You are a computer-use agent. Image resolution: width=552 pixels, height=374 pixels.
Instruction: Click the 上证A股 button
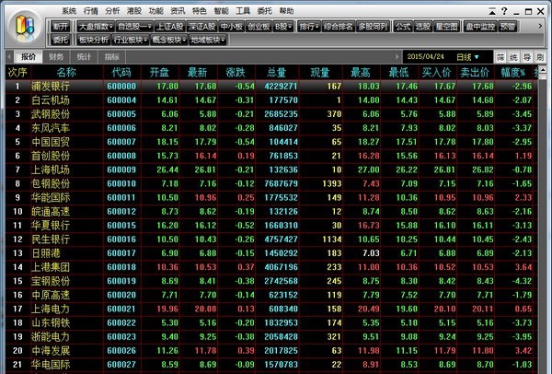(170, 27)
